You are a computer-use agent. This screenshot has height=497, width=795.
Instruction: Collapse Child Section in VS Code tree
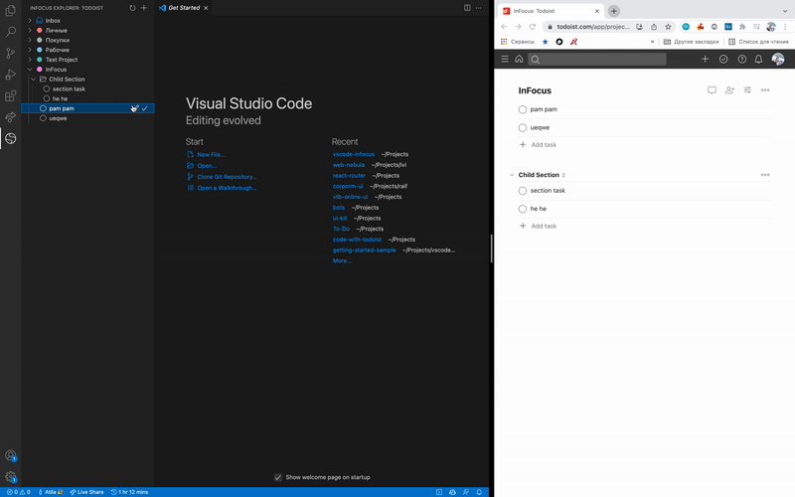[34, 80]
